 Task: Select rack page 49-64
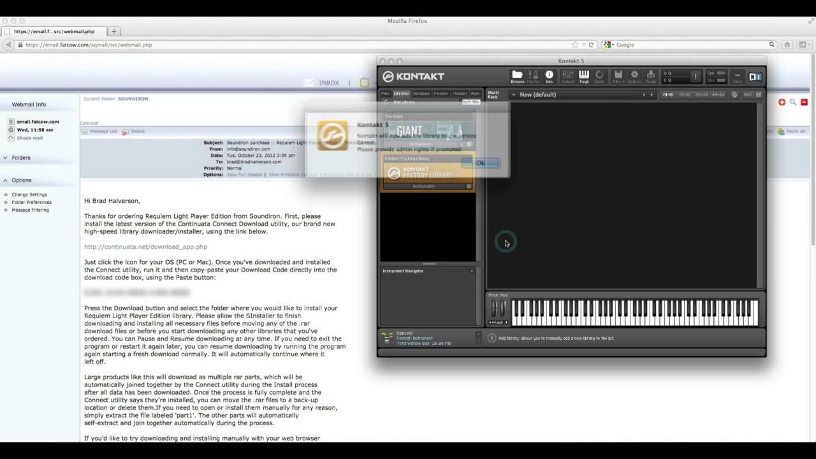[718, 95]
